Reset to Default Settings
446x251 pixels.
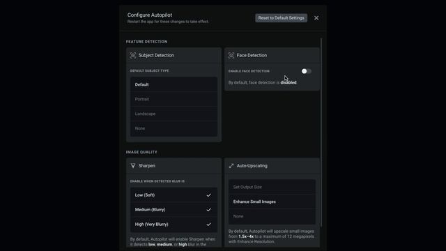(x=281, y=18)
